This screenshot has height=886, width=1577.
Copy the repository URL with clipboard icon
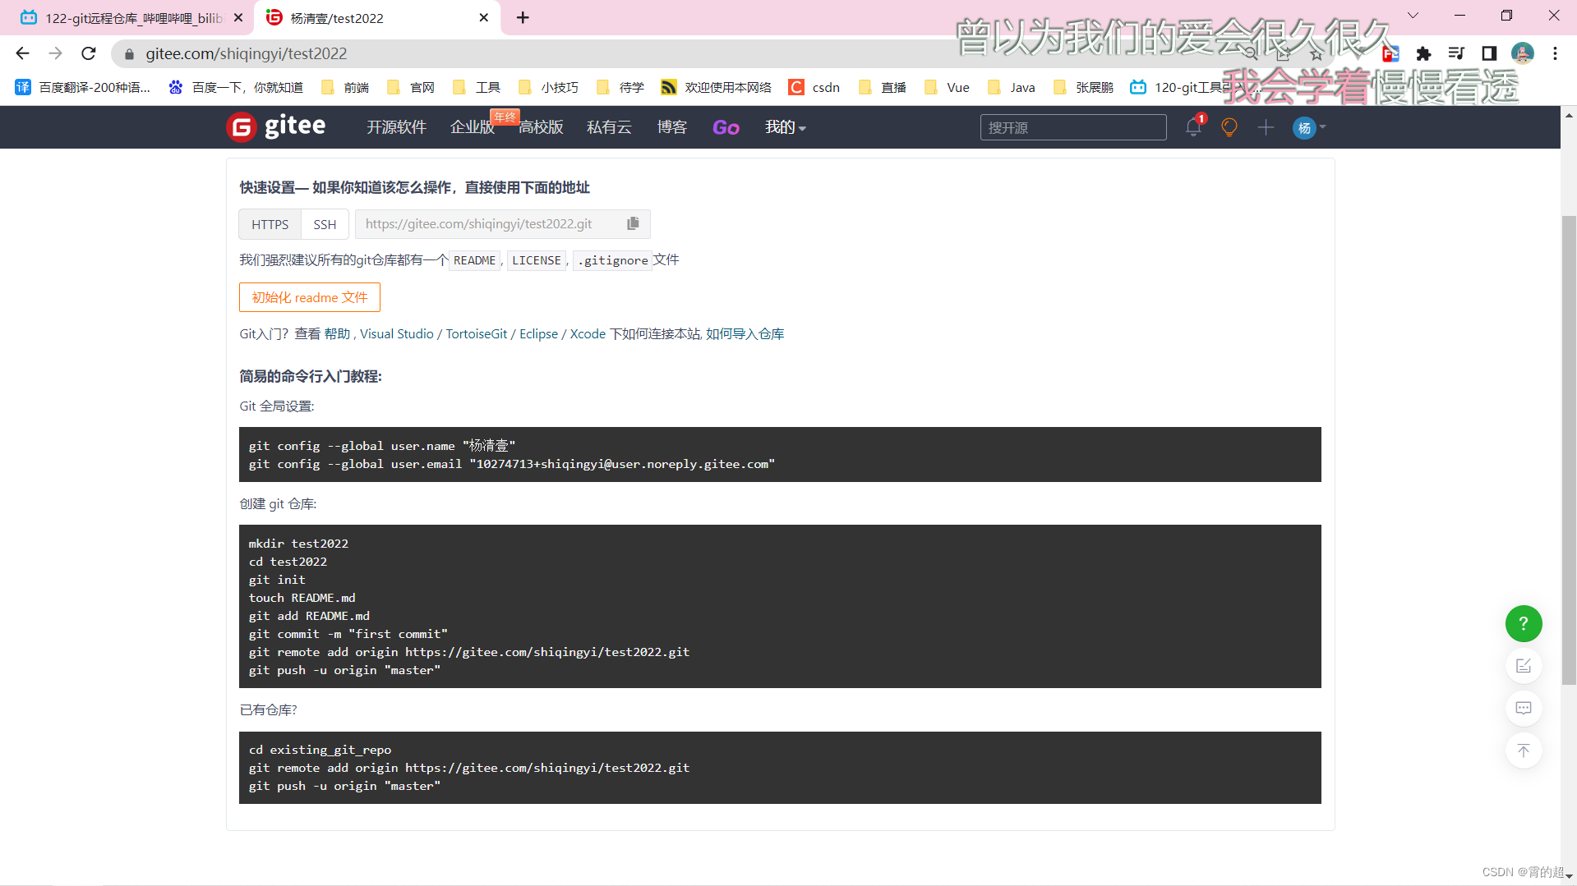(633, 223)
